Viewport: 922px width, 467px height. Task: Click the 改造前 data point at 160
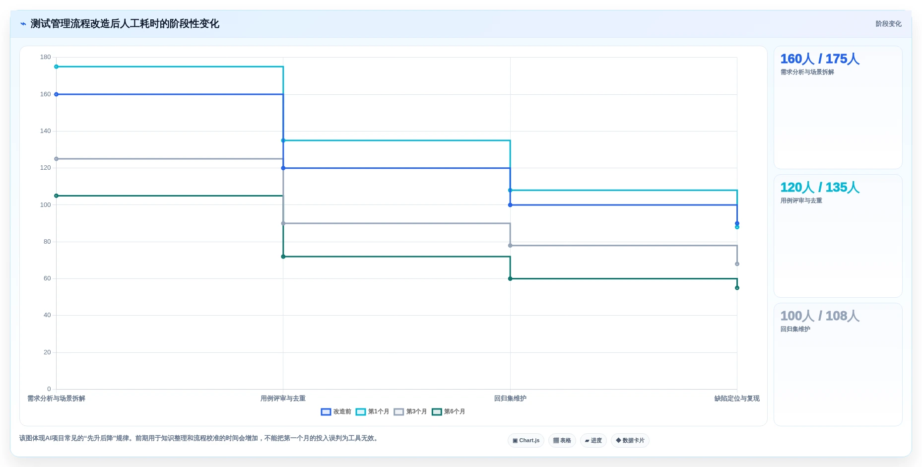coord(56,94)
